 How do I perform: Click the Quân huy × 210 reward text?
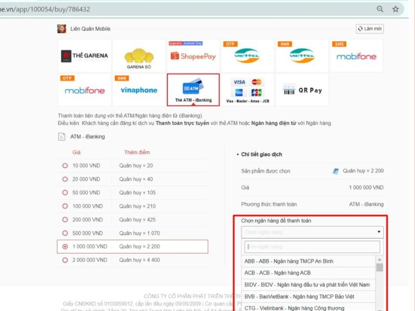point(137,206)
